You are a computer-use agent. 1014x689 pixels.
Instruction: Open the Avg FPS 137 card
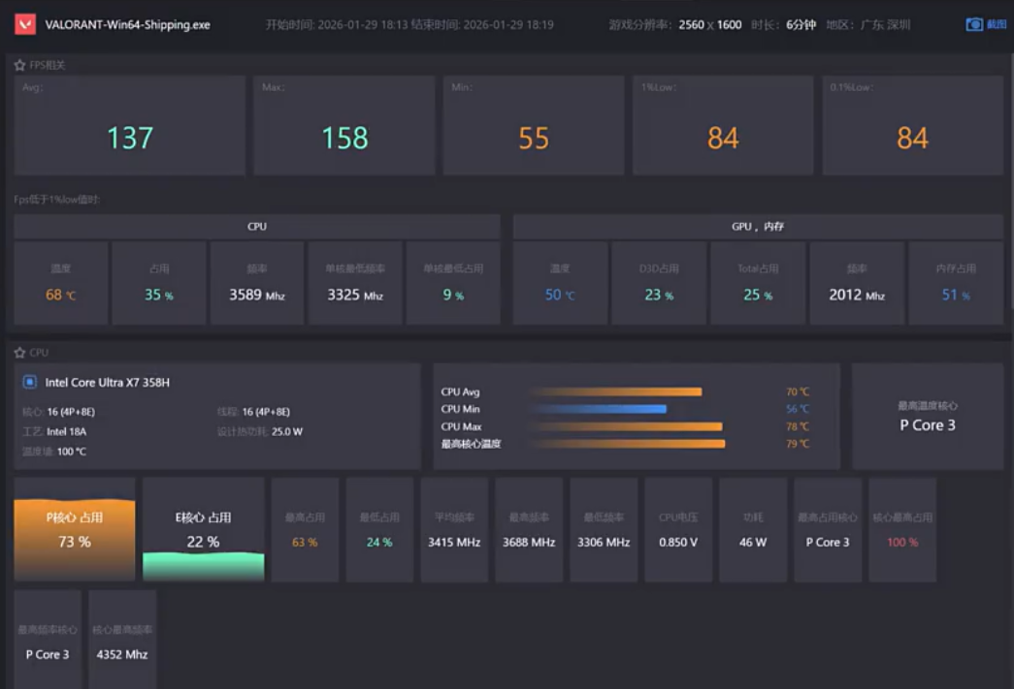(130, 126)
